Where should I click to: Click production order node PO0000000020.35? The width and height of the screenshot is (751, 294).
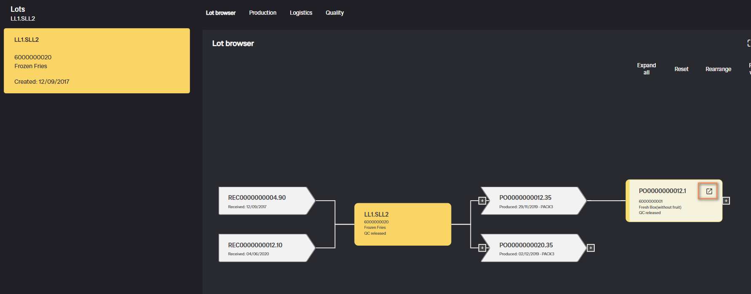click(x=532, y=248)
